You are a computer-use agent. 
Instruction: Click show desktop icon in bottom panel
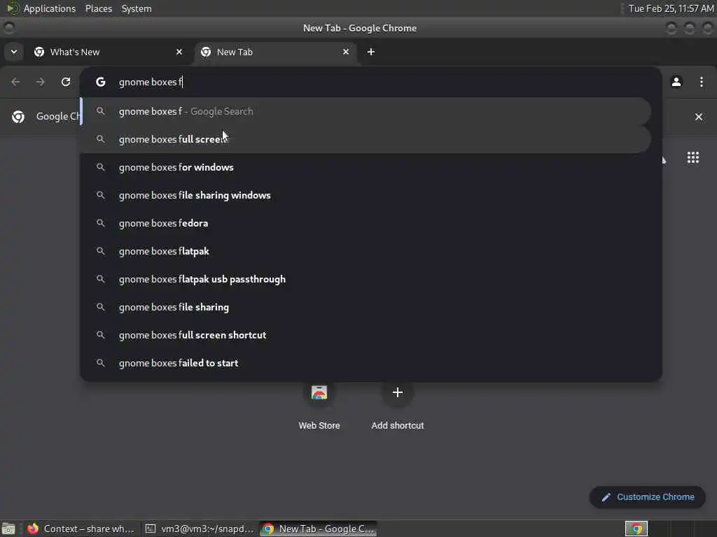(x=8, y=529)
